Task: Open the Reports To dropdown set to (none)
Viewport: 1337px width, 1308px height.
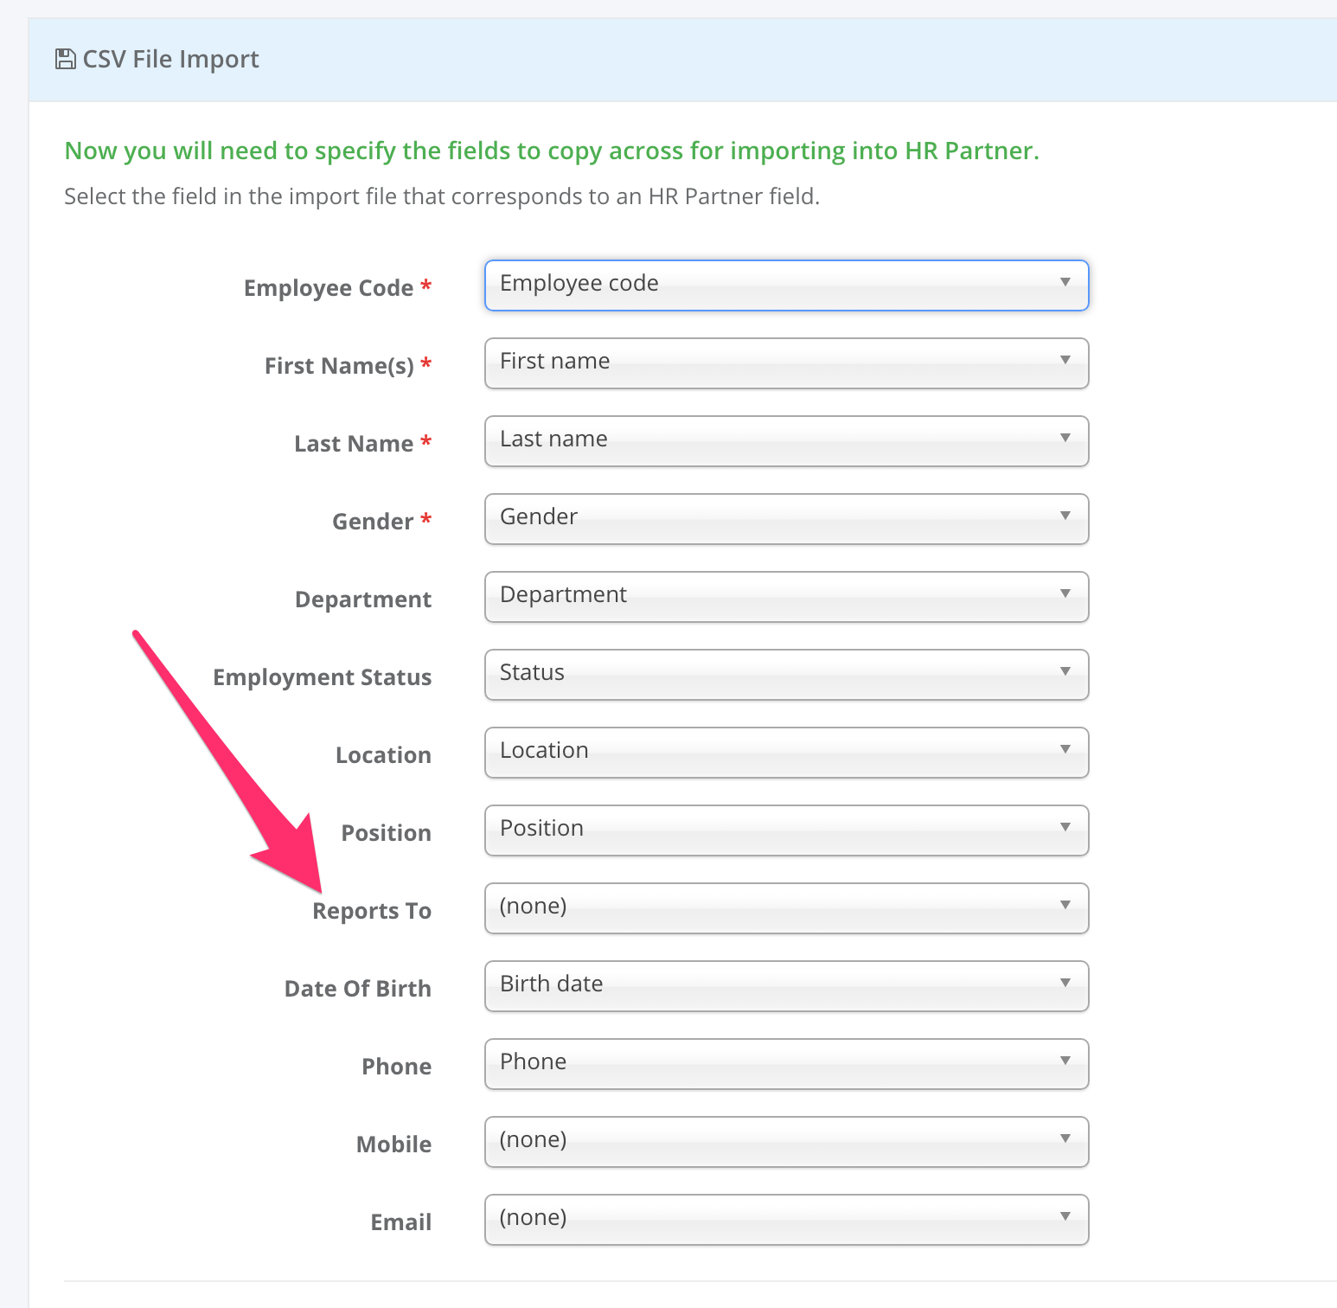Action: [786, 908]
